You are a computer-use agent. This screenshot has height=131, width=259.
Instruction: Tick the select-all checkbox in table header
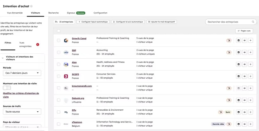[58, 31]
